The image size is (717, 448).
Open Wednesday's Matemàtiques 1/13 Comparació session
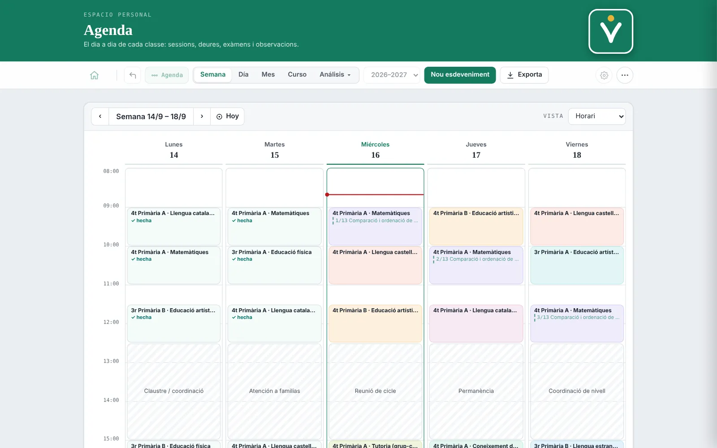click(376, 227)
